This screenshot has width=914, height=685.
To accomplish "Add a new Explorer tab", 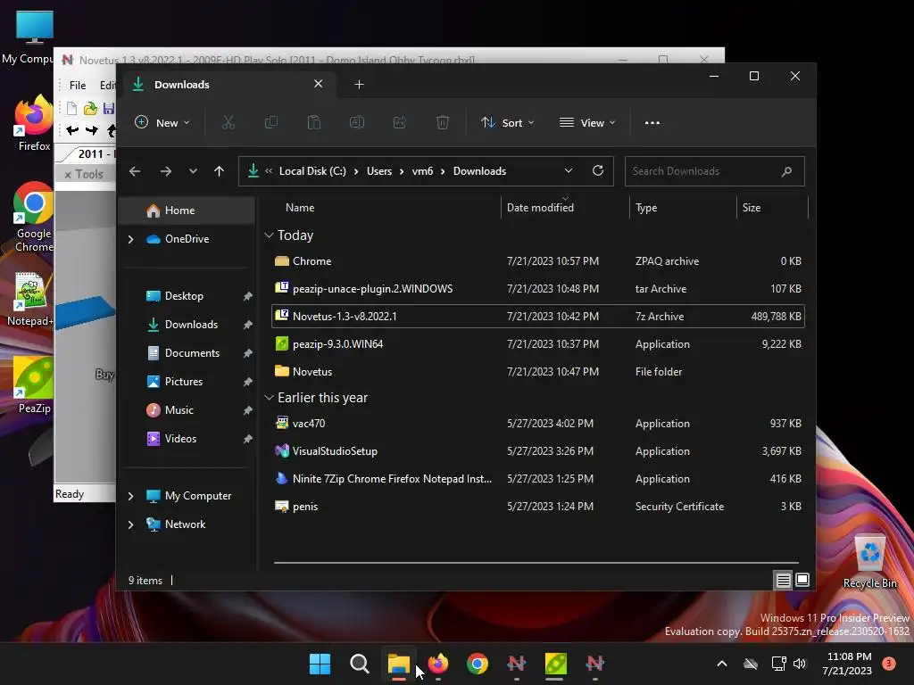I will (x=359, y=85).
